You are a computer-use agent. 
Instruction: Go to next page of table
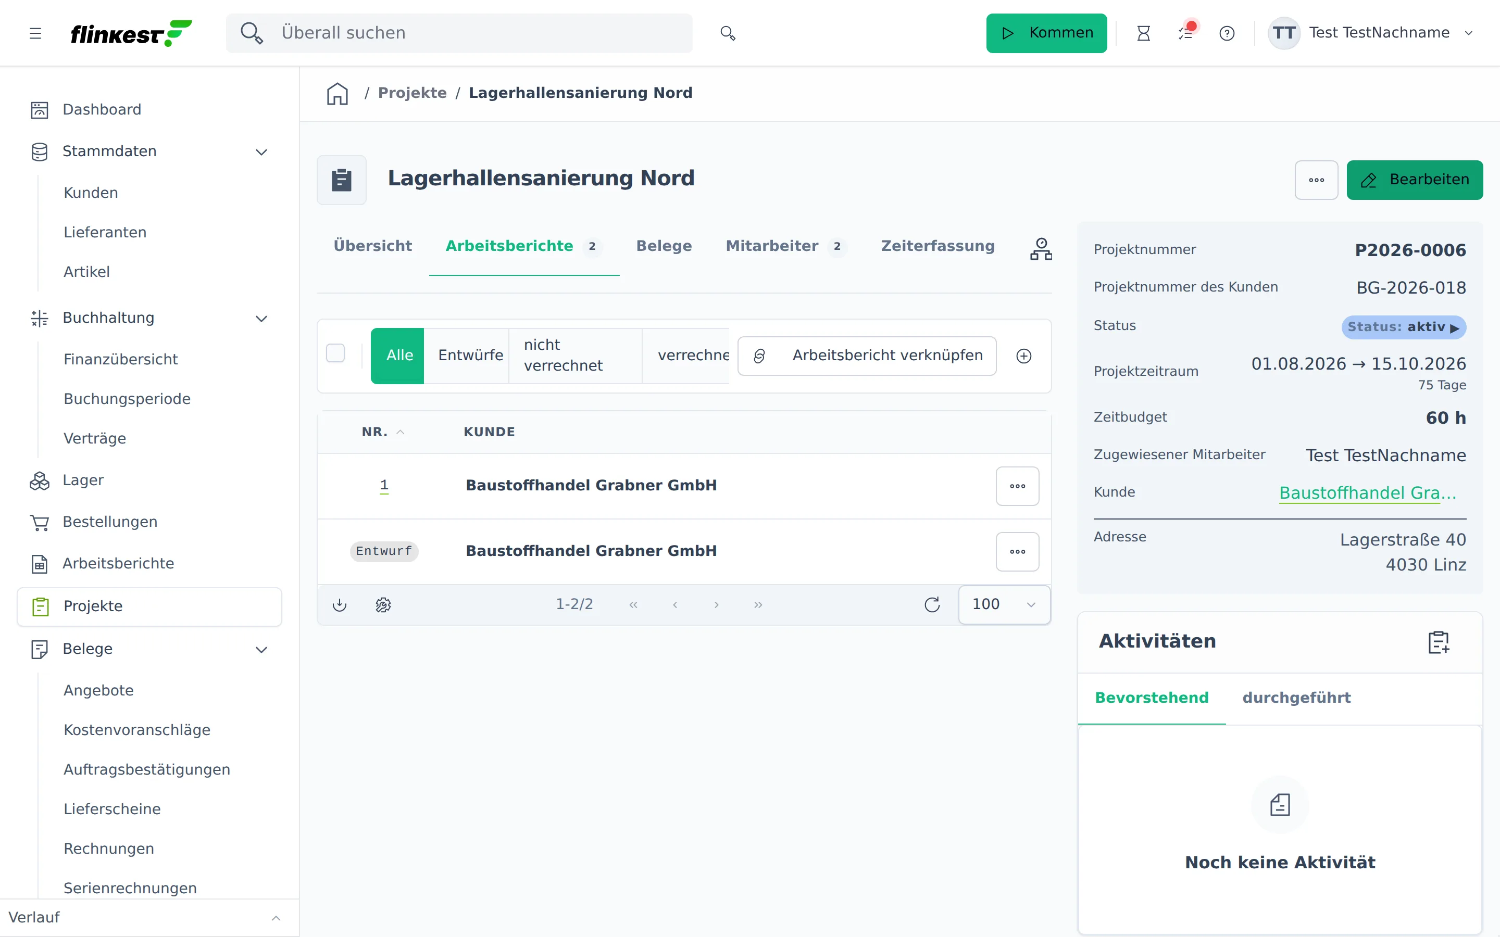[x=717, y=605]
